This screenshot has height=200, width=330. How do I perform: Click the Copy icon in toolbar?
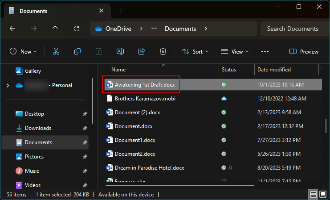(x=77, y=52)
